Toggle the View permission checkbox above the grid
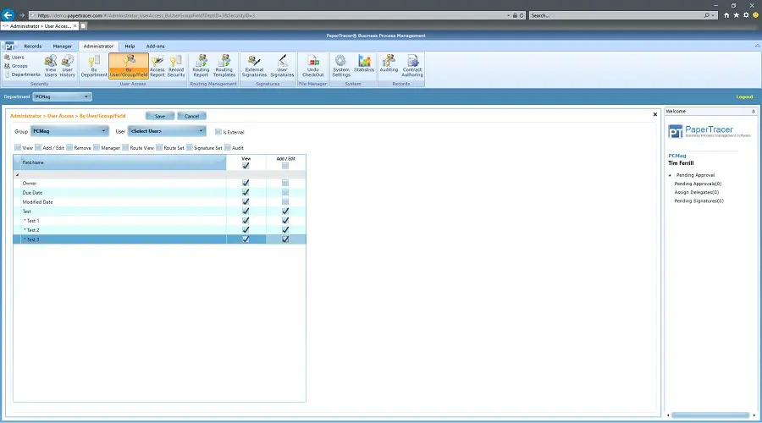 (18, 148)
